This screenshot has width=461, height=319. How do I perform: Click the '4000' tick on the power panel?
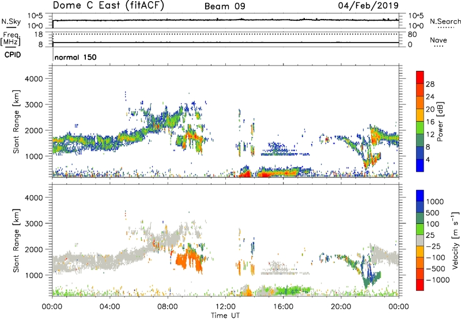[34, 79]
